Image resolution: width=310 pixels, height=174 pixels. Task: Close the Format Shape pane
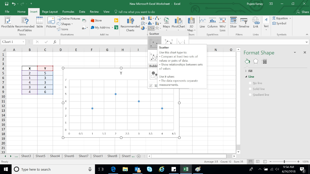(x=305, y=52)
